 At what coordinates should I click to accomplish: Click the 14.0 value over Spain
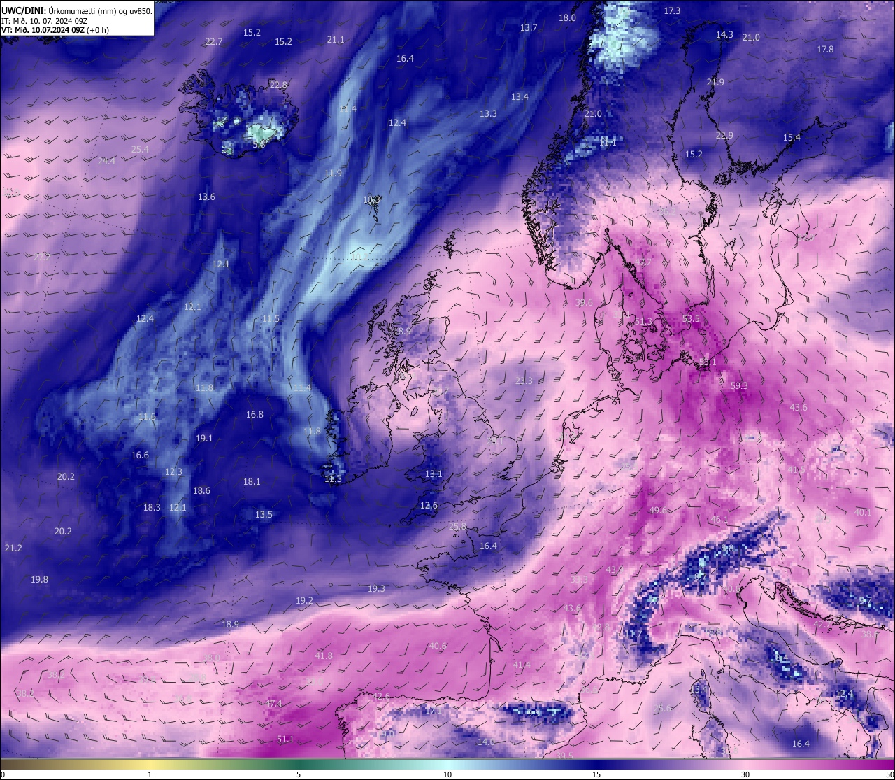486,742
